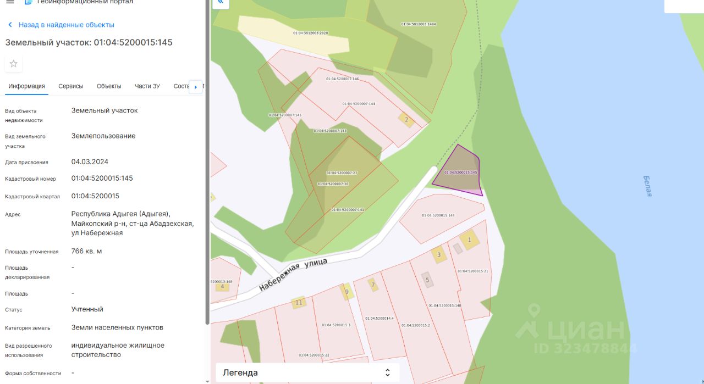This screenshot has width=704, height=384.
Task: Go back via 'Назад в найденные объекты' link
Action: click(x=67, y=25)
